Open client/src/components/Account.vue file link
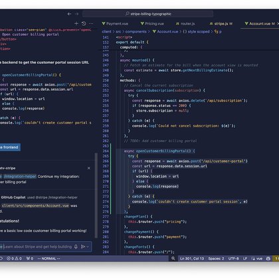Screen dimensions: 279x279 point(35,206)
